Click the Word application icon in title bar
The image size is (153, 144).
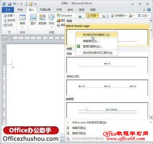4,4
